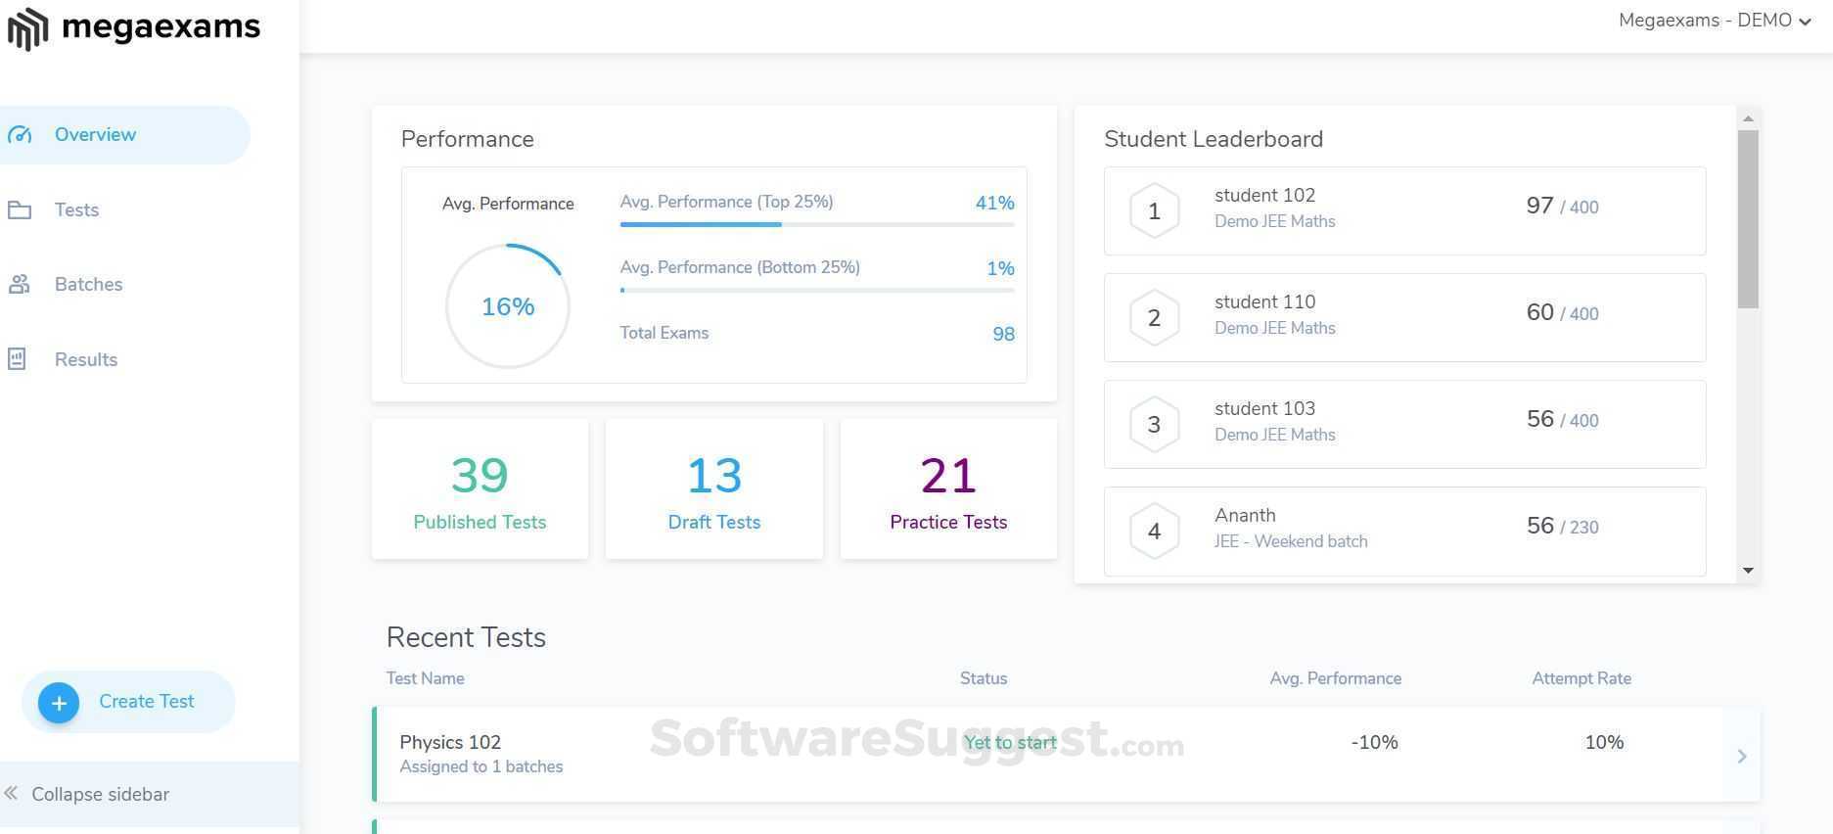Click the Overview speedometer icon
This screenshot has height=834, width=1833.
pyautogui.click(x=20, y=135)
